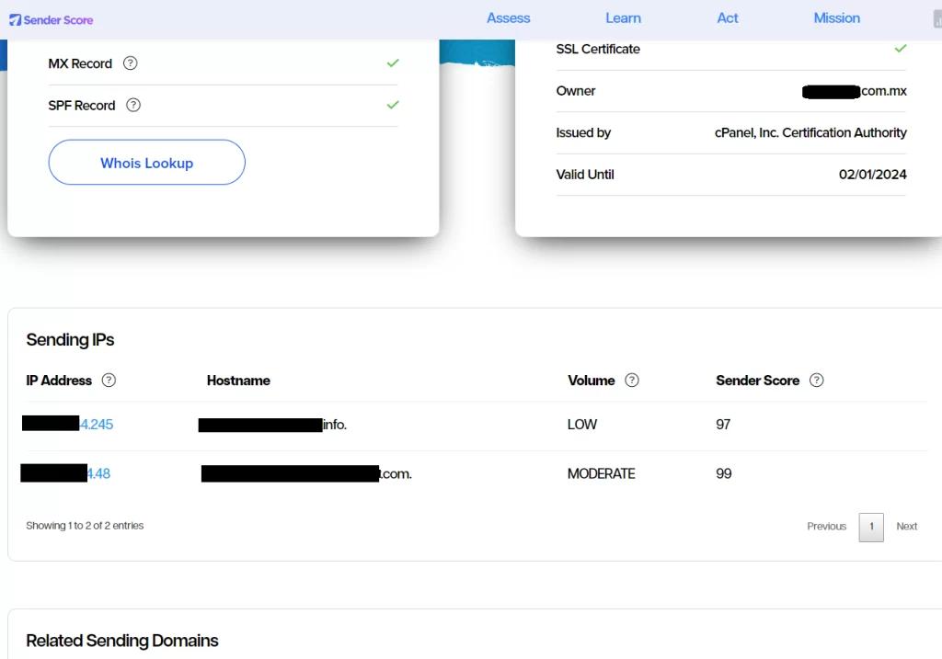Viewport: 942px width, 659px height.
Task: Click the MX Record label
Action: 80,63
